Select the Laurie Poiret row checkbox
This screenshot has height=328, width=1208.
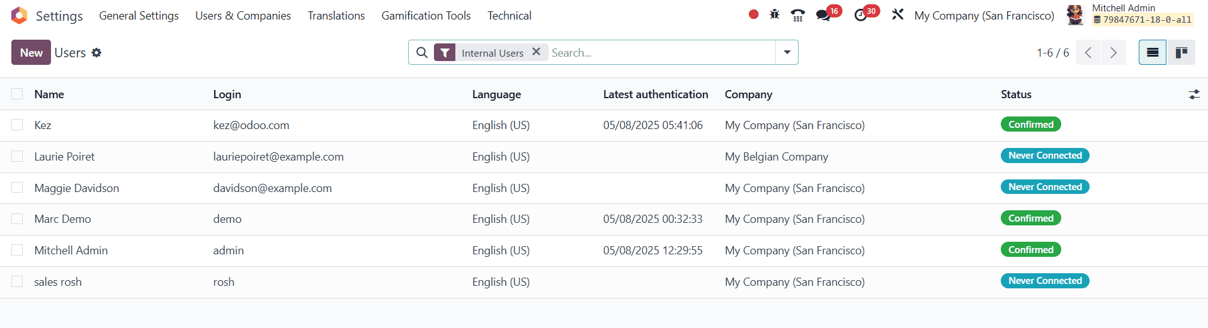[17, 156]
